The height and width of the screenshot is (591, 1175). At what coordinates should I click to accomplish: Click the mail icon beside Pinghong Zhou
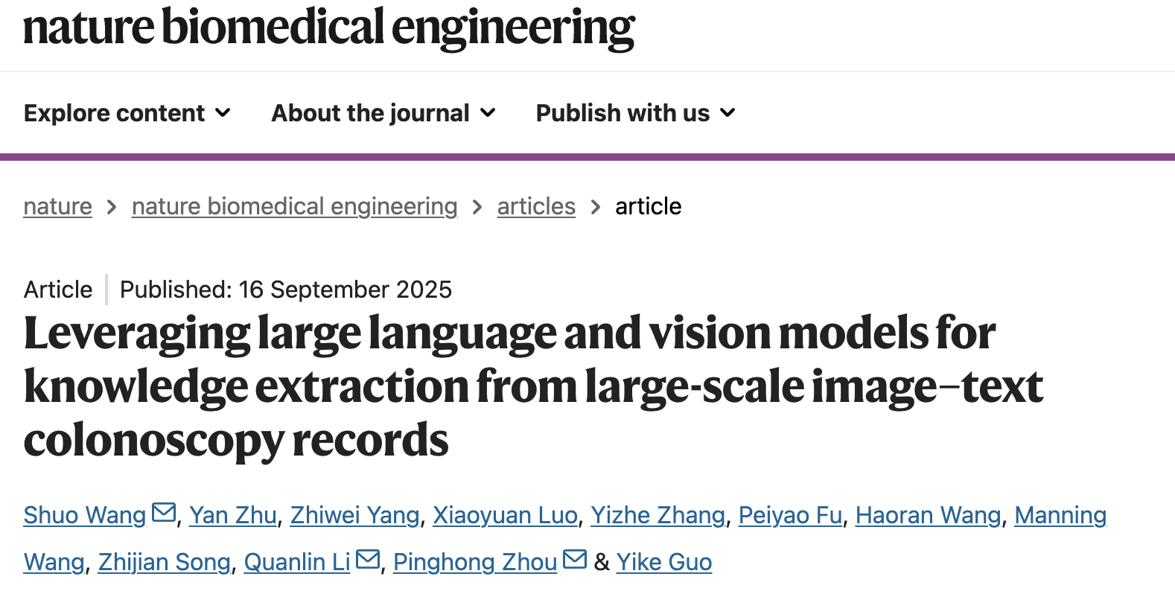(x=575, y=560)
